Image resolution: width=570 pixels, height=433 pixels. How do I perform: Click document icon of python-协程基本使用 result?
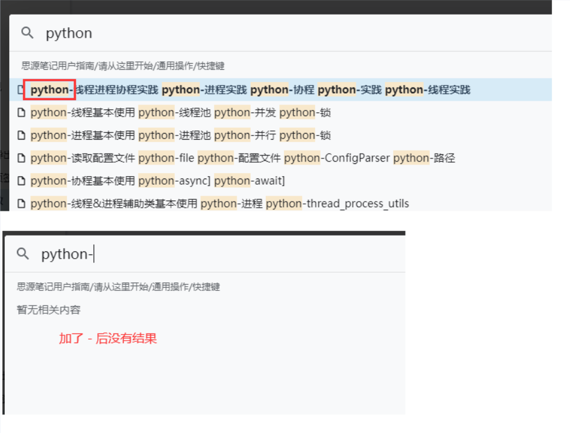point(21,181)
